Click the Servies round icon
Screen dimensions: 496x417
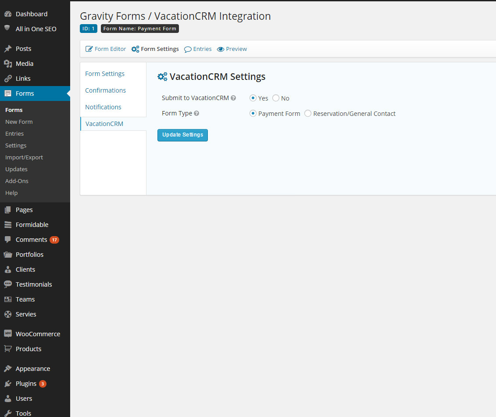8,314
